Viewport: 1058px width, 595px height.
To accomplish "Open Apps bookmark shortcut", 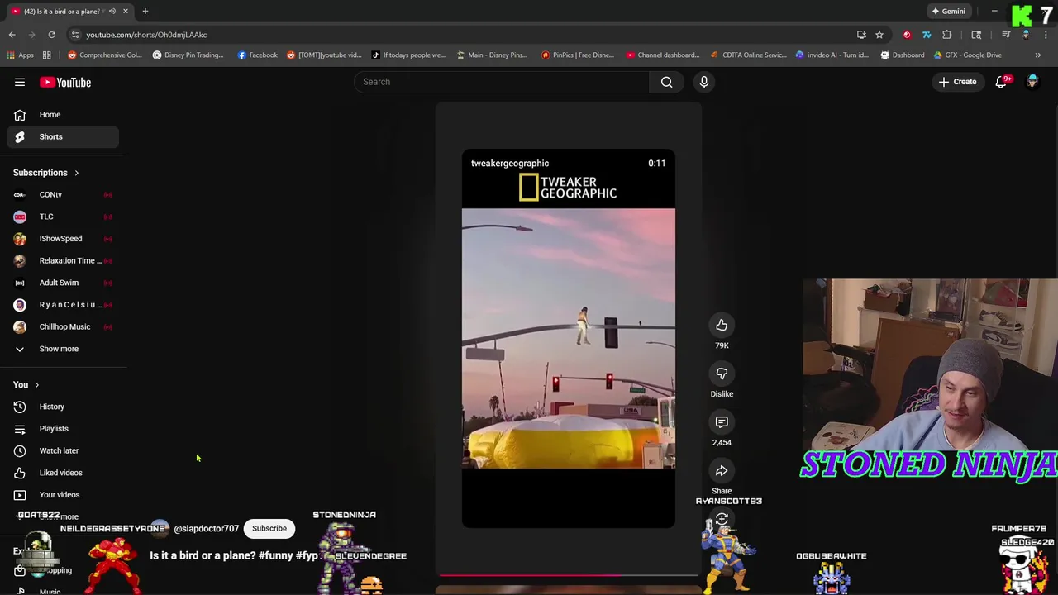I will (x=19, y=55).
